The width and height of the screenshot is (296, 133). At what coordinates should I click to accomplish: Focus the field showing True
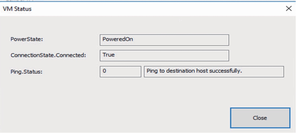164,55
